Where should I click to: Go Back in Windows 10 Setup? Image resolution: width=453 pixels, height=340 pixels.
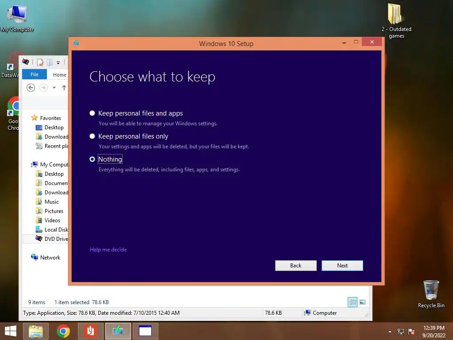(296, 266)
